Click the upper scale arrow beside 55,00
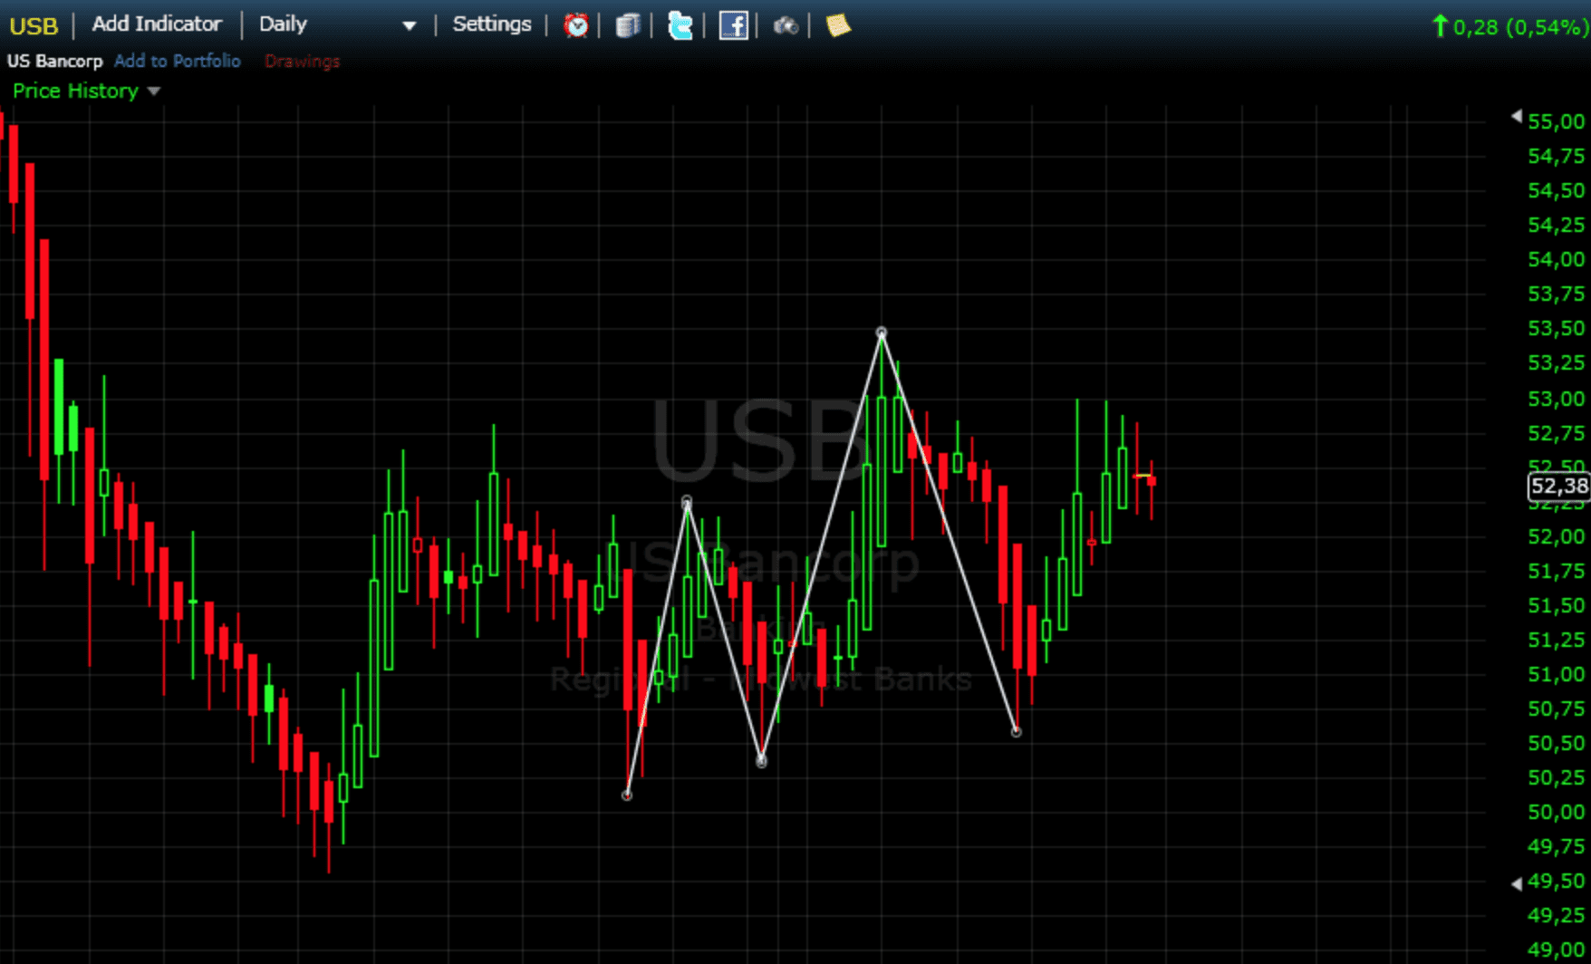The width and height of the screenshot is (1591, 964). [x=1517, y=116]
